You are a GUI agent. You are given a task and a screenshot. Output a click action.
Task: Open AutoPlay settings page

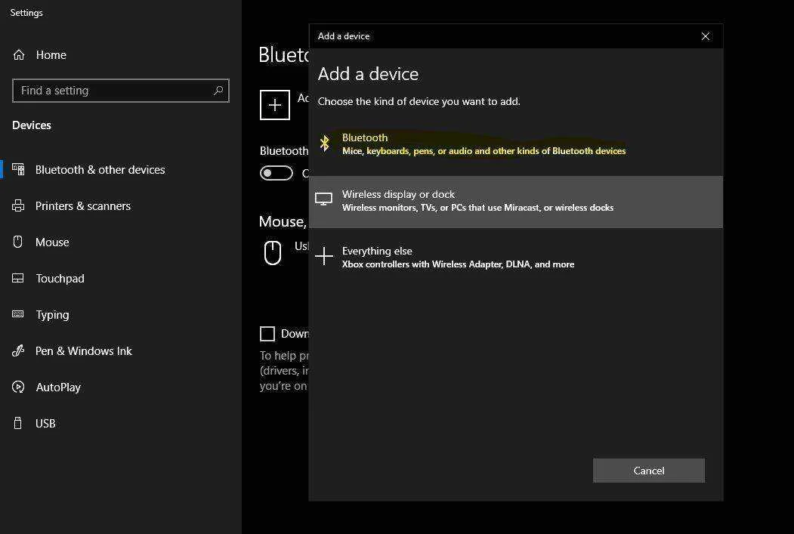point(58,387)
